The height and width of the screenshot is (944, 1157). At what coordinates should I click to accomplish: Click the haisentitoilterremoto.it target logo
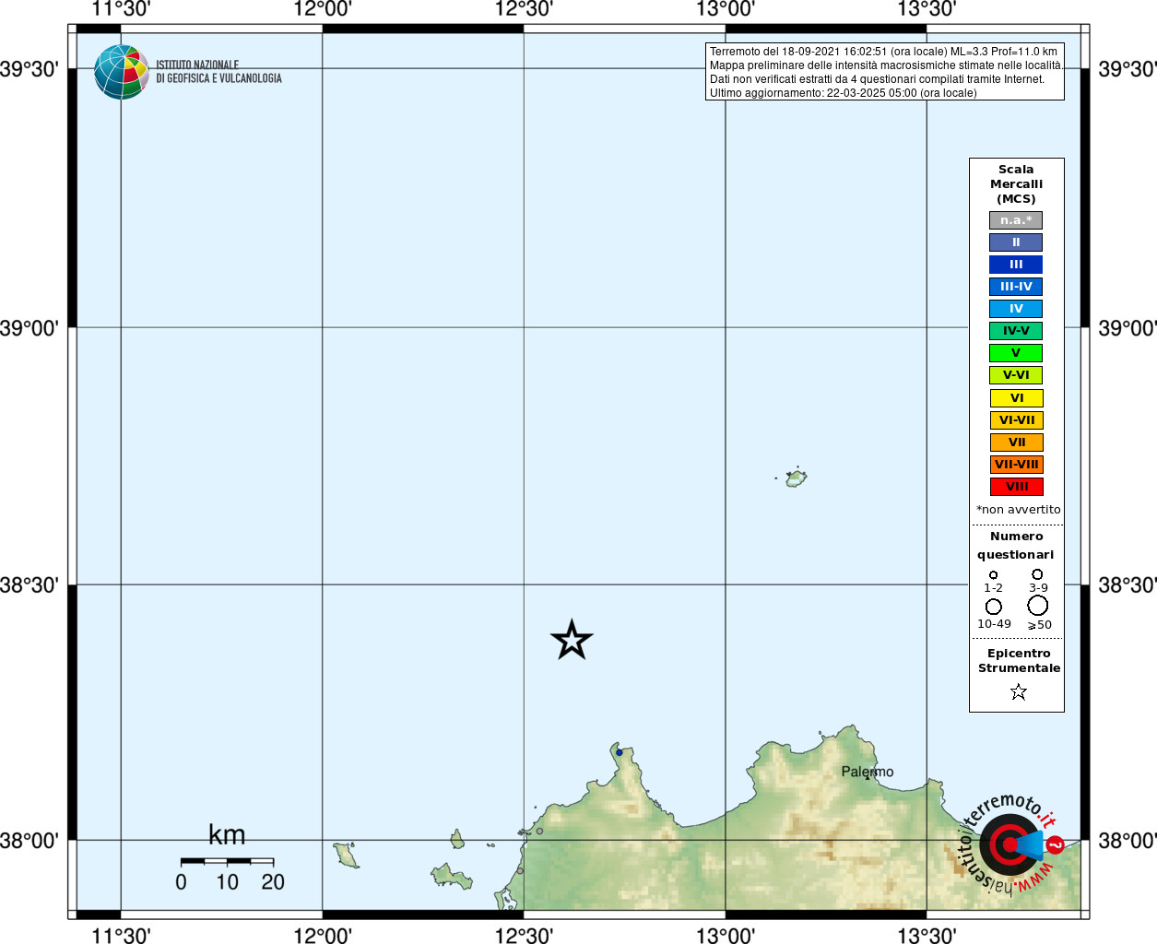(x=1012, y=844)
